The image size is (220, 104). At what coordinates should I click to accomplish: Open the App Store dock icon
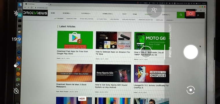[19, 42]
